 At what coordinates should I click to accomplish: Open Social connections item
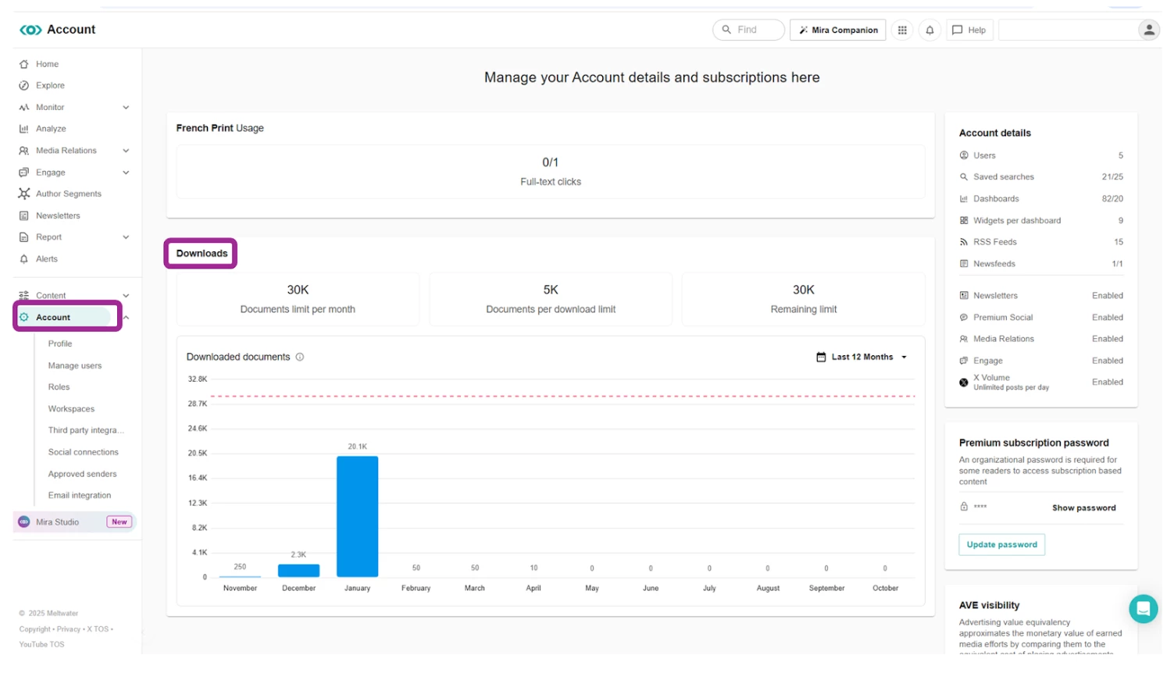click(x=84, y=452)
